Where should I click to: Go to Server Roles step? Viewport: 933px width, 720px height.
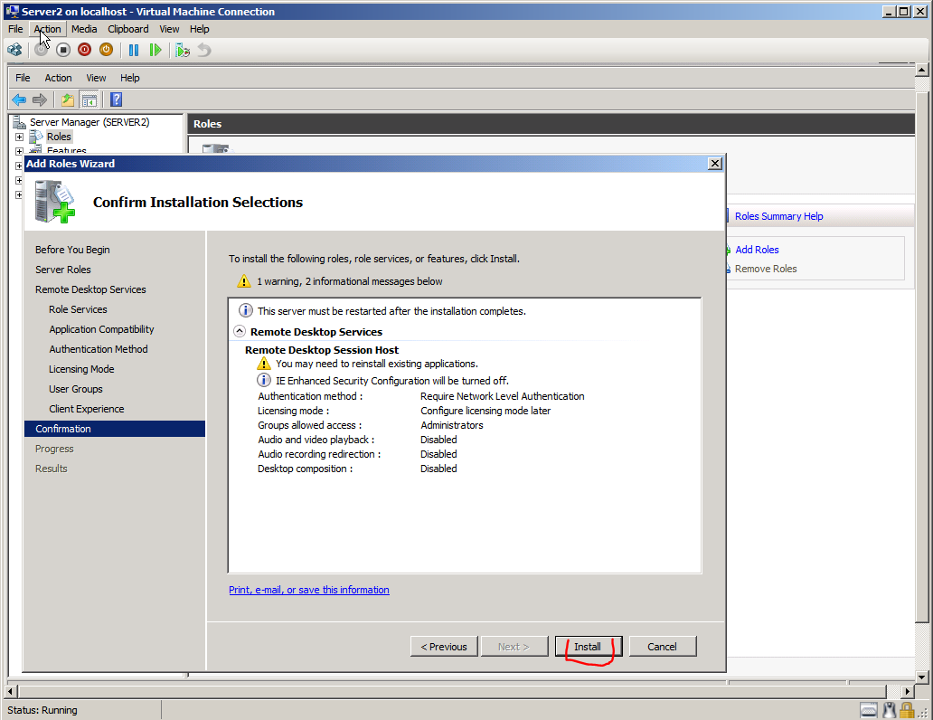tap(63, 270)
